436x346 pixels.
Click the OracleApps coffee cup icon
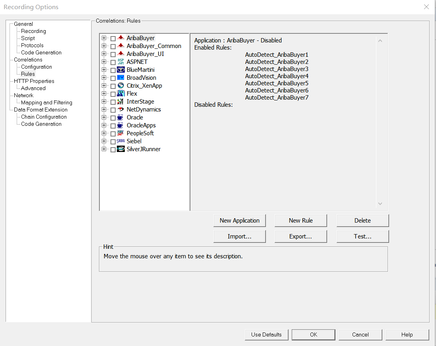[x=121, y=125]
